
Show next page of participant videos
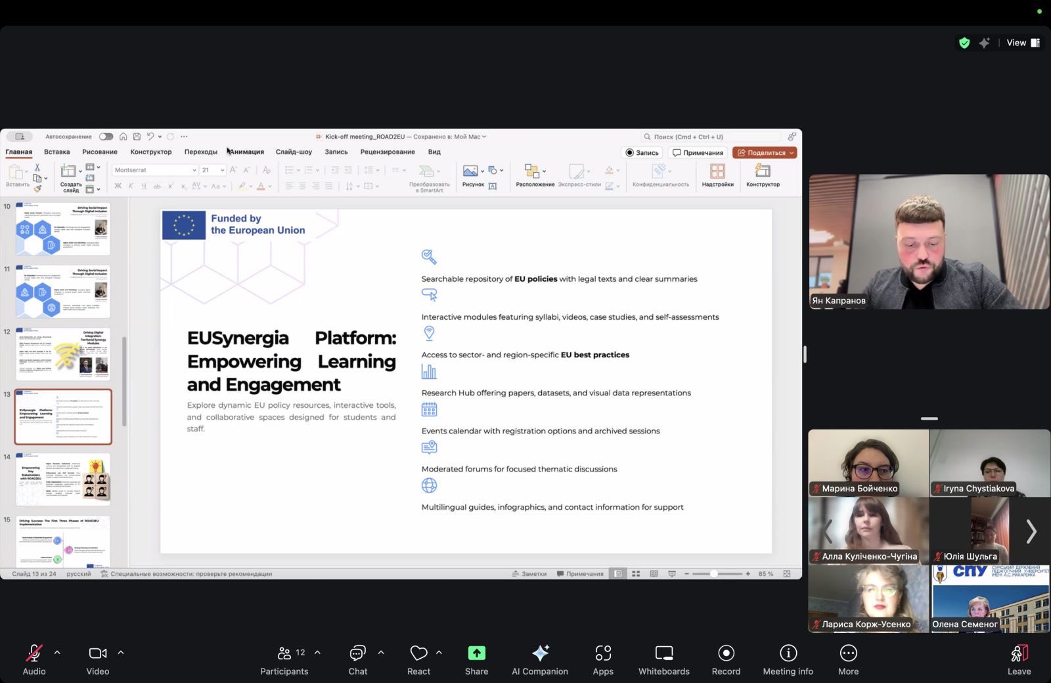1031,531
